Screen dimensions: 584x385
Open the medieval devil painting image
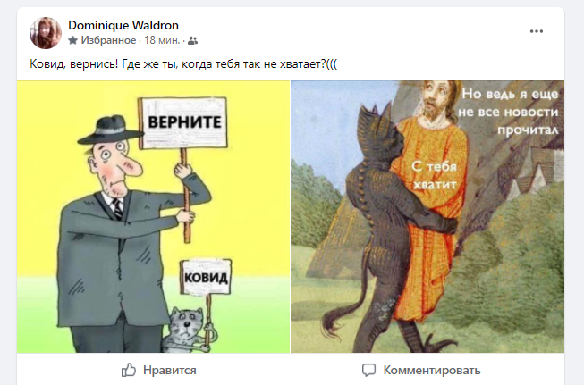click(x=427, y=216)
